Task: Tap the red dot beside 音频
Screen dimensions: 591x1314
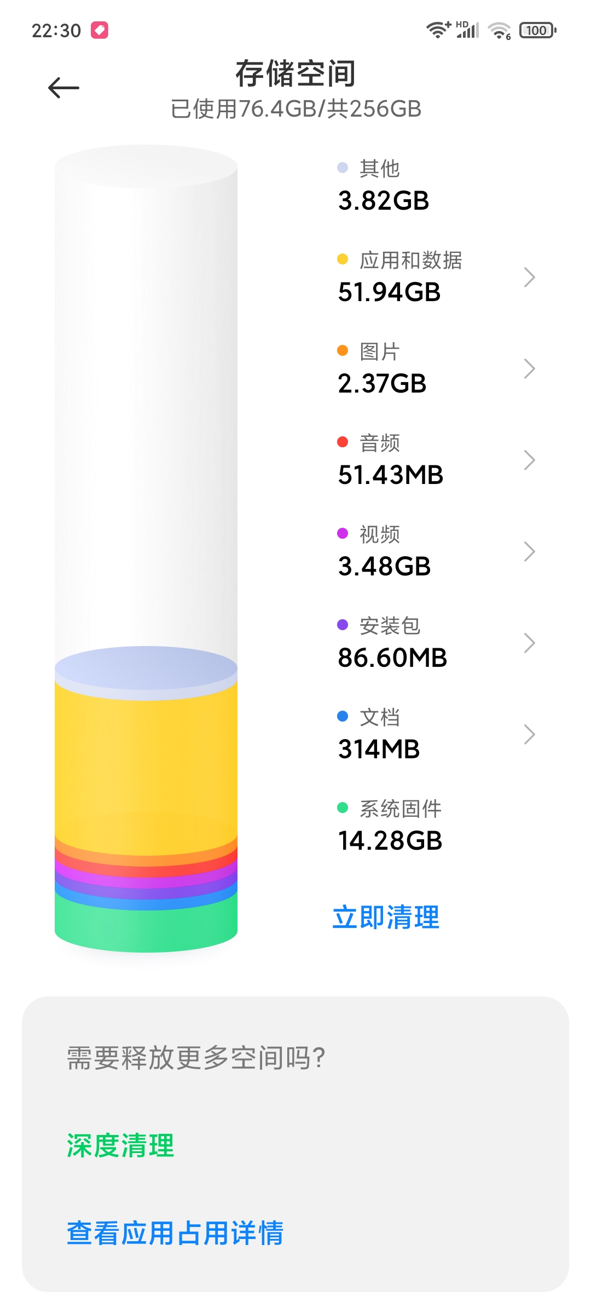Action: (343, 442)
